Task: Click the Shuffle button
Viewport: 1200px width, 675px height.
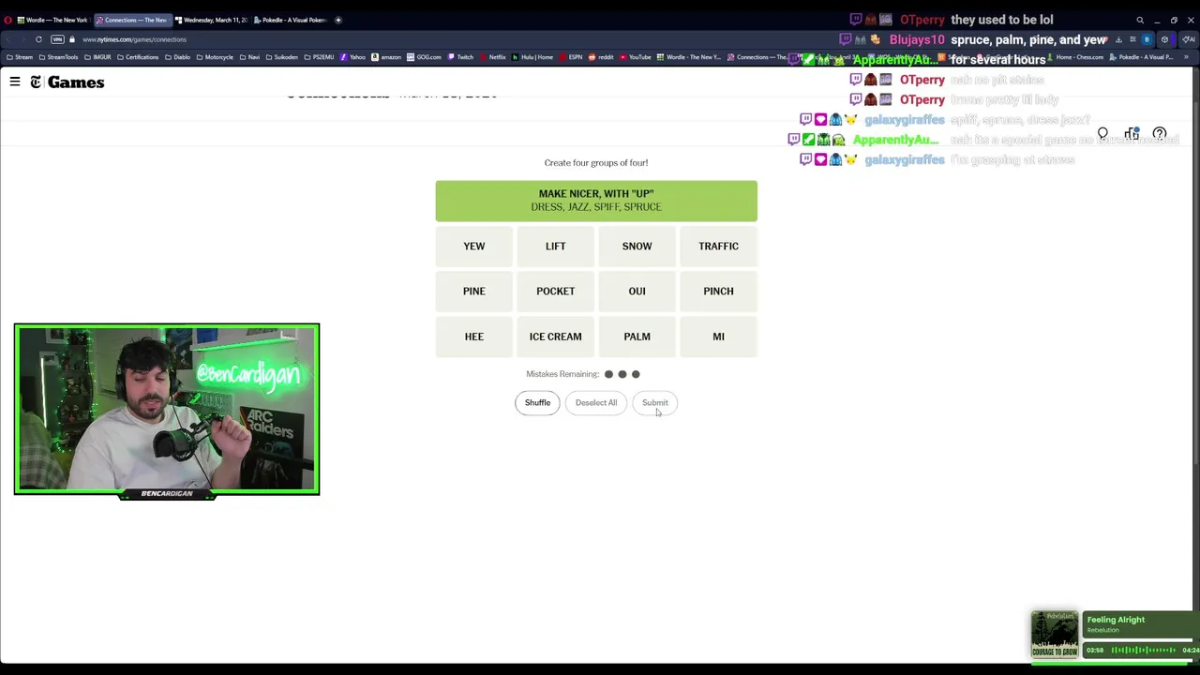Action: click(x=537, y=403)
